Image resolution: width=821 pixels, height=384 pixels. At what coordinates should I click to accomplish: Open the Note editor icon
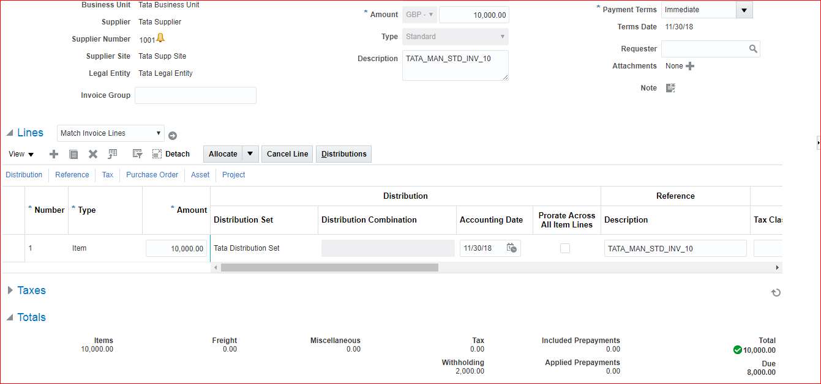point(670,88)
